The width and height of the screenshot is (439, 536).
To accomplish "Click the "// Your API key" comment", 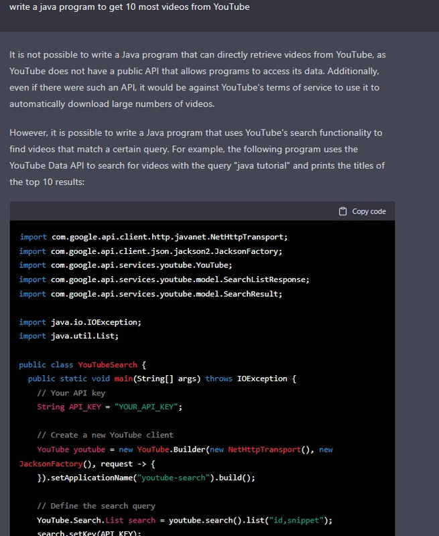I will tap(71, 393).
